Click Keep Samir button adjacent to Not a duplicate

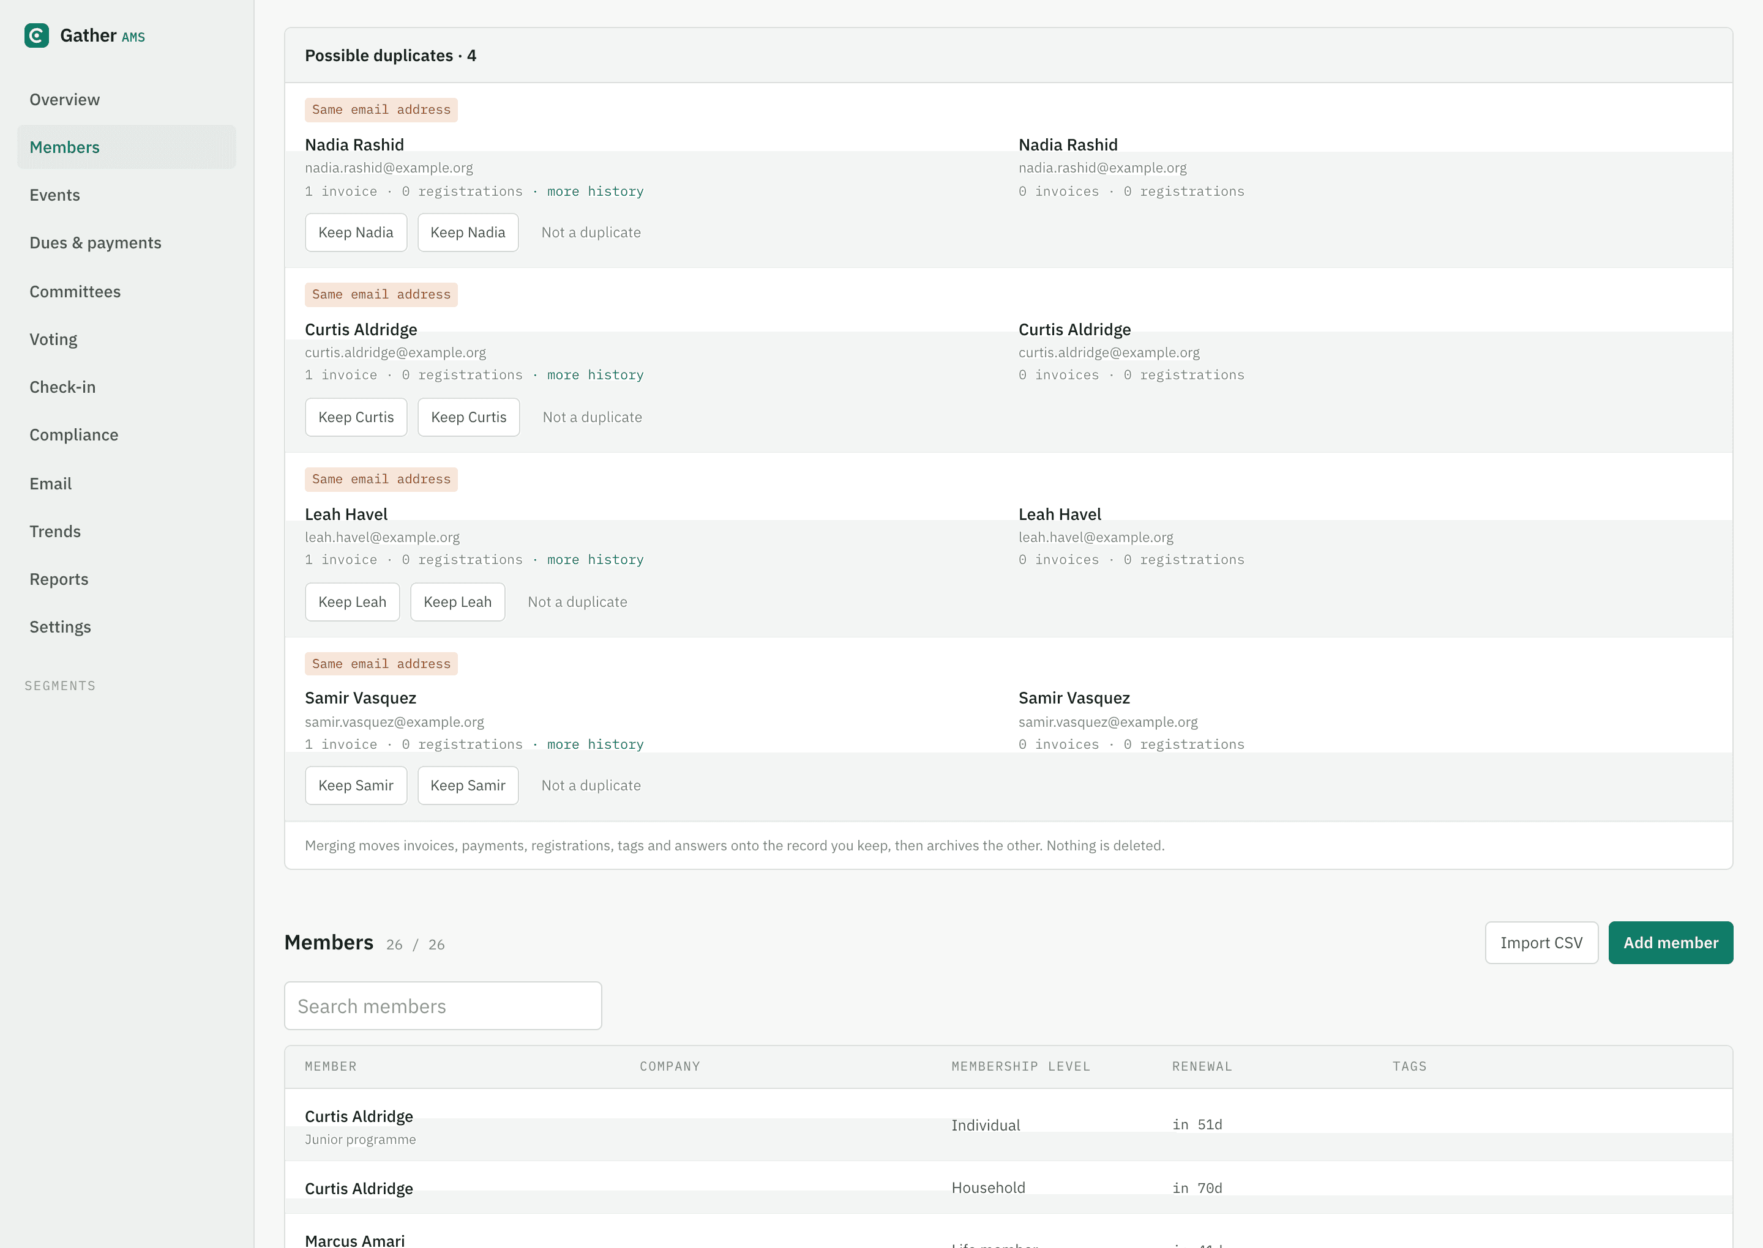click(x=468, y=786)
